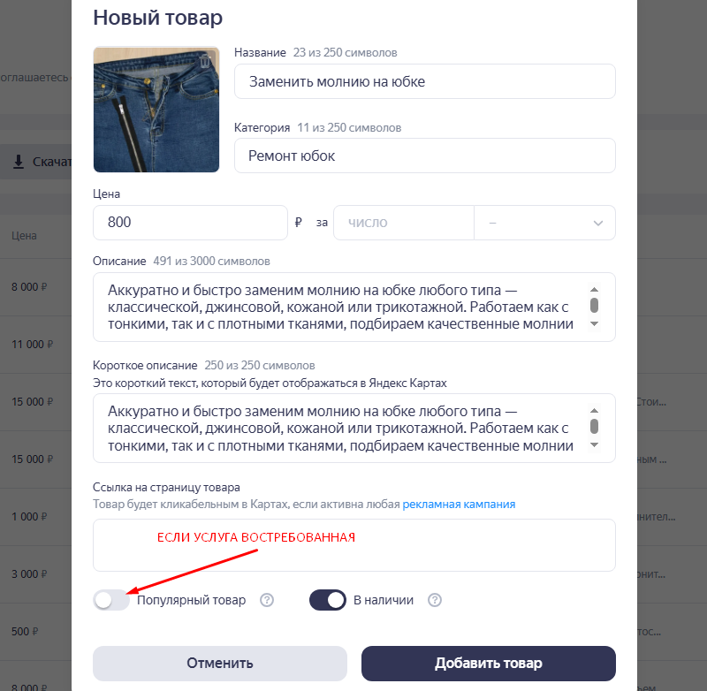Click the 'число' quantity input

[x=403, y=223]
